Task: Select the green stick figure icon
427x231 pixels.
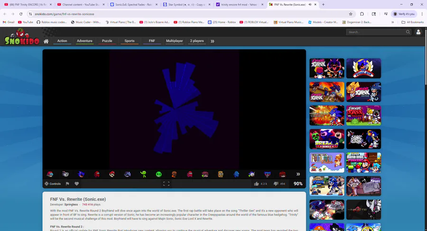Action: (143, 174)
